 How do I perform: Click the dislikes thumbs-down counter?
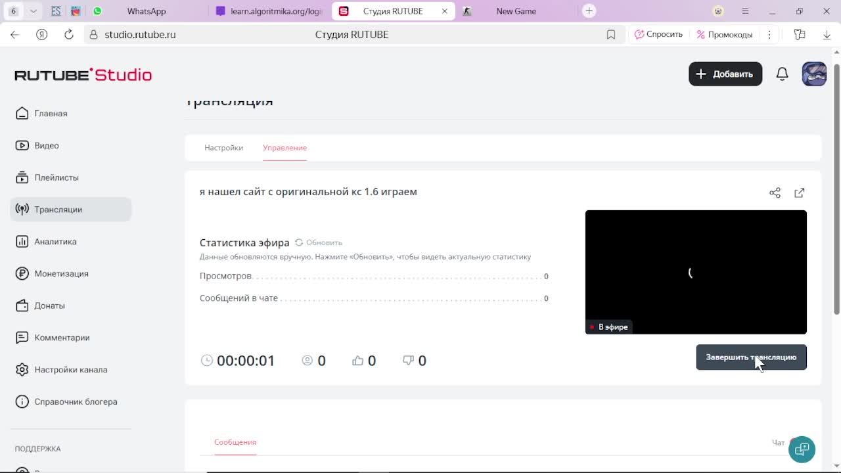(414, 361)
